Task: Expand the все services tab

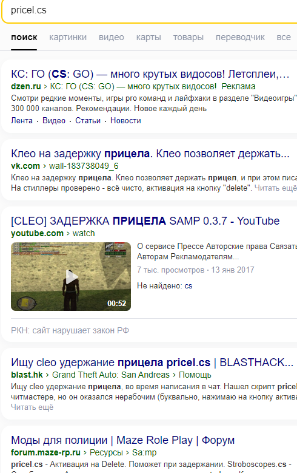Action: click(x=284, y=37)
